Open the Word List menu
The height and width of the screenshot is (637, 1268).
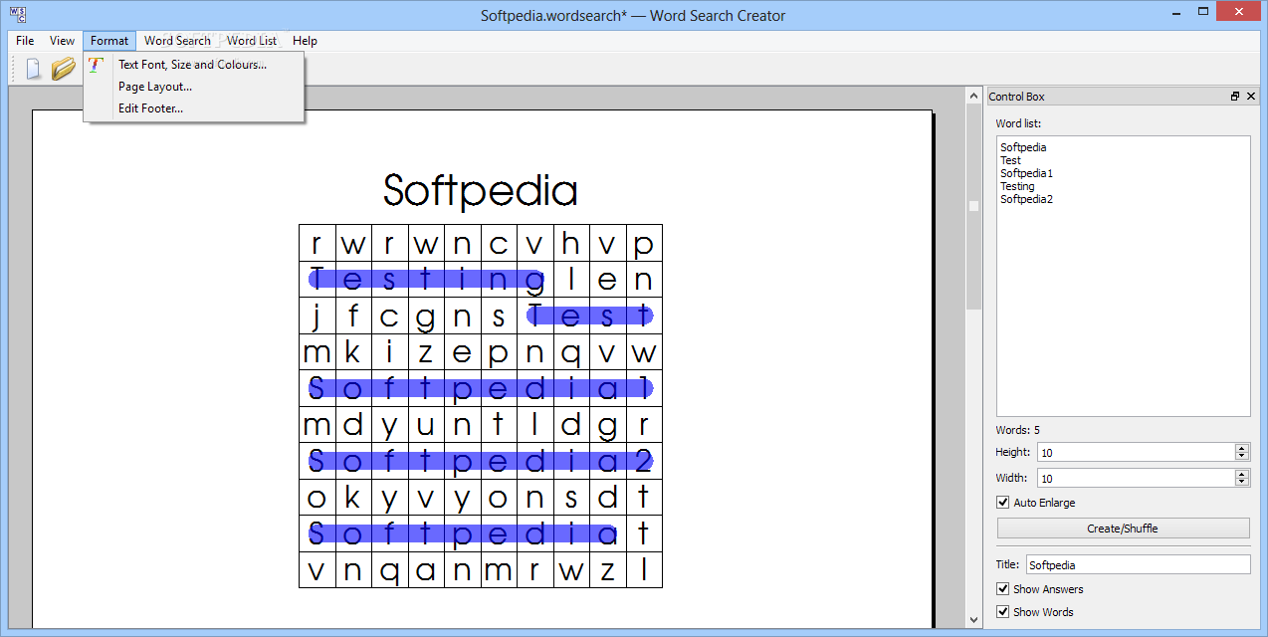(x=252, y=41)
